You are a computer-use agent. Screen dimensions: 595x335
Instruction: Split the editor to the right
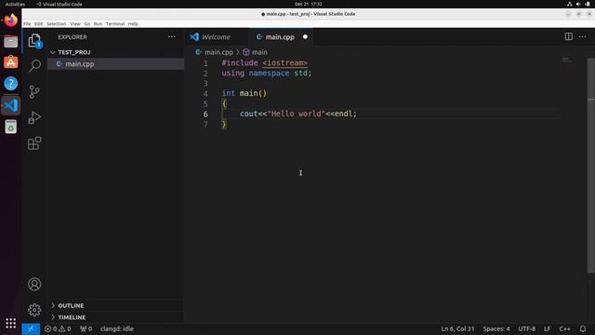coord(568,37)
